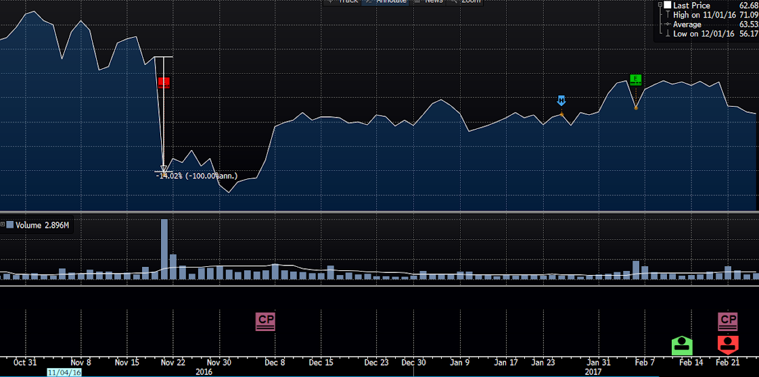Click the Last Price white swatch
759x377 pixels.
668,5
